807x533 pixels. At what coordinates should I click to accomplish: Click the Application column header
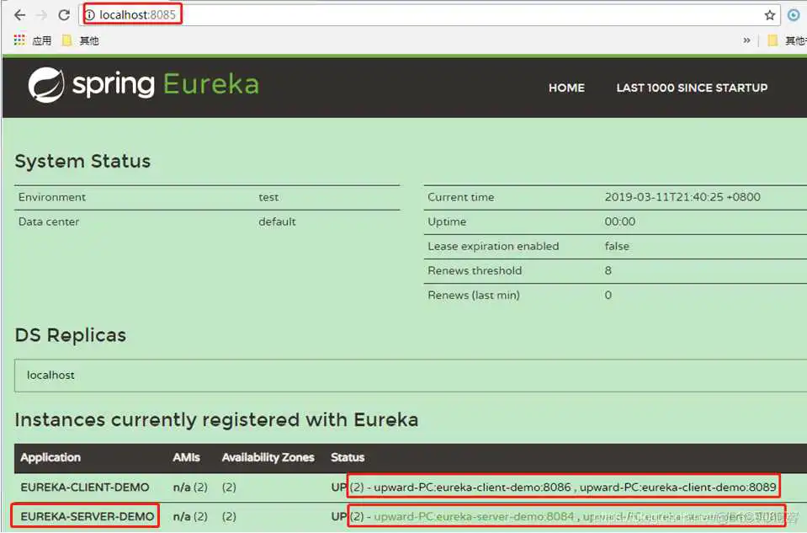coord(50,457)
